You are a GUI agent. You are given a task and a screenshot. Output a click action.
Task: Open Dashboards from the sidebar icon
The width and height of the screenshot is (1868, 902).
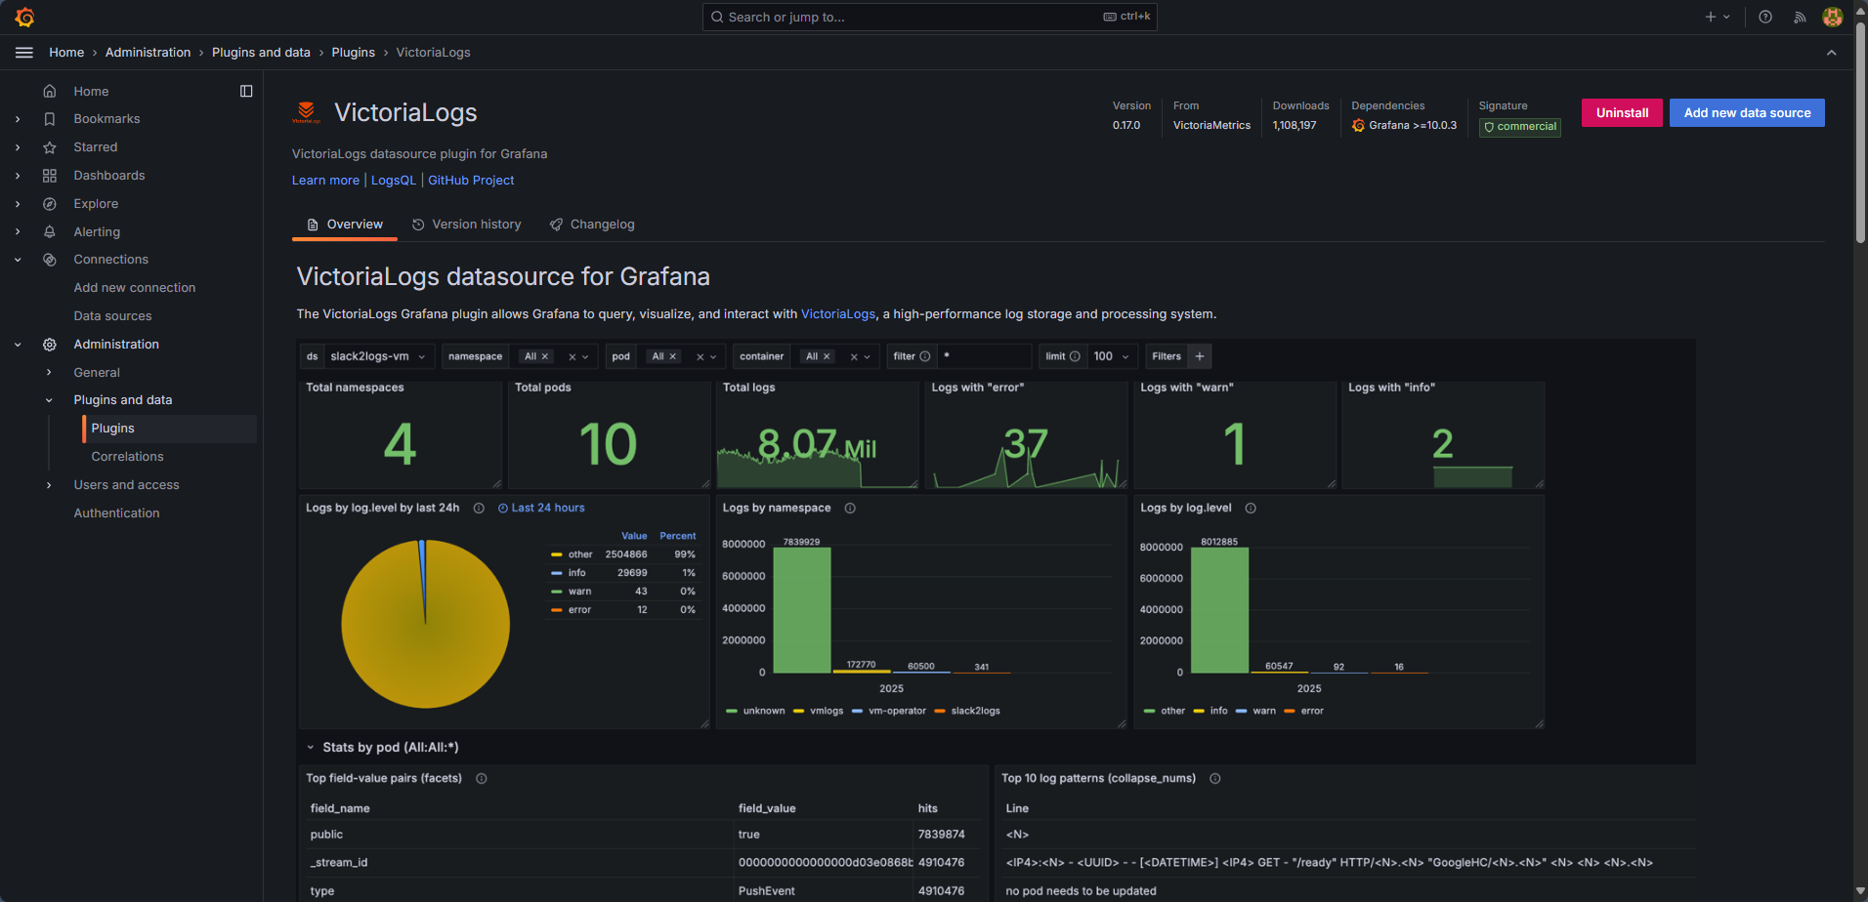(50, 175)
